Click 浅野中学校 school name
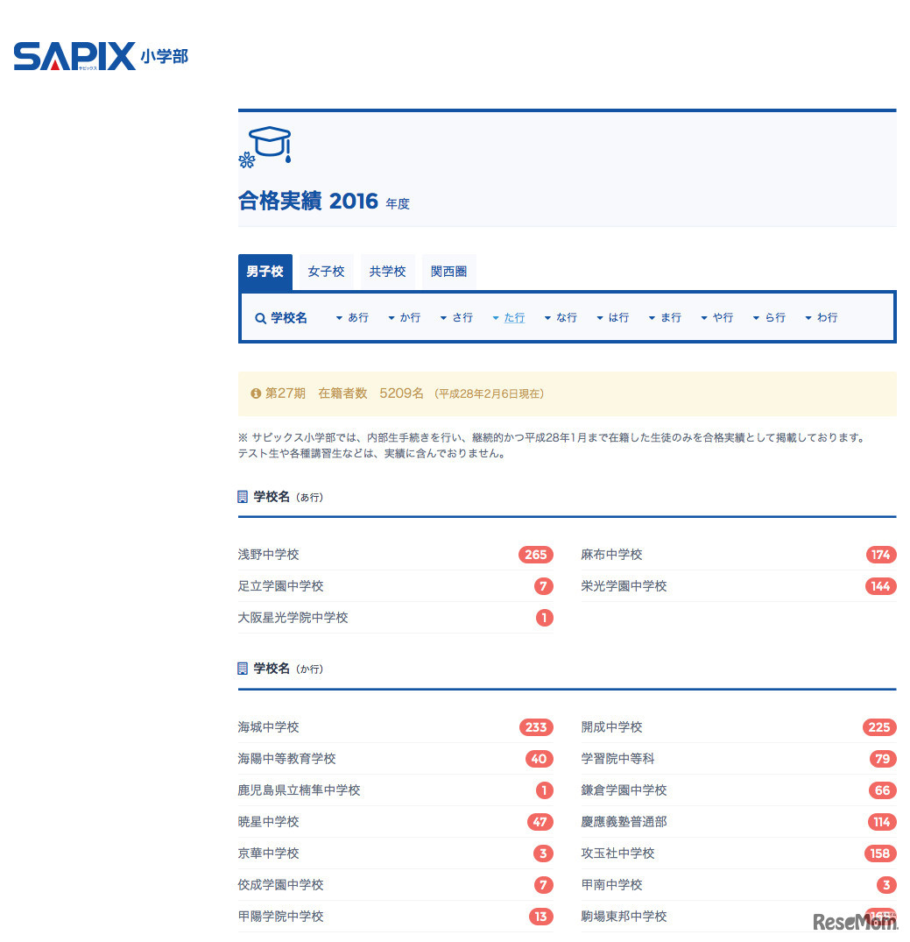The width and height of the screenshot is (910, 942). point(269,555)
